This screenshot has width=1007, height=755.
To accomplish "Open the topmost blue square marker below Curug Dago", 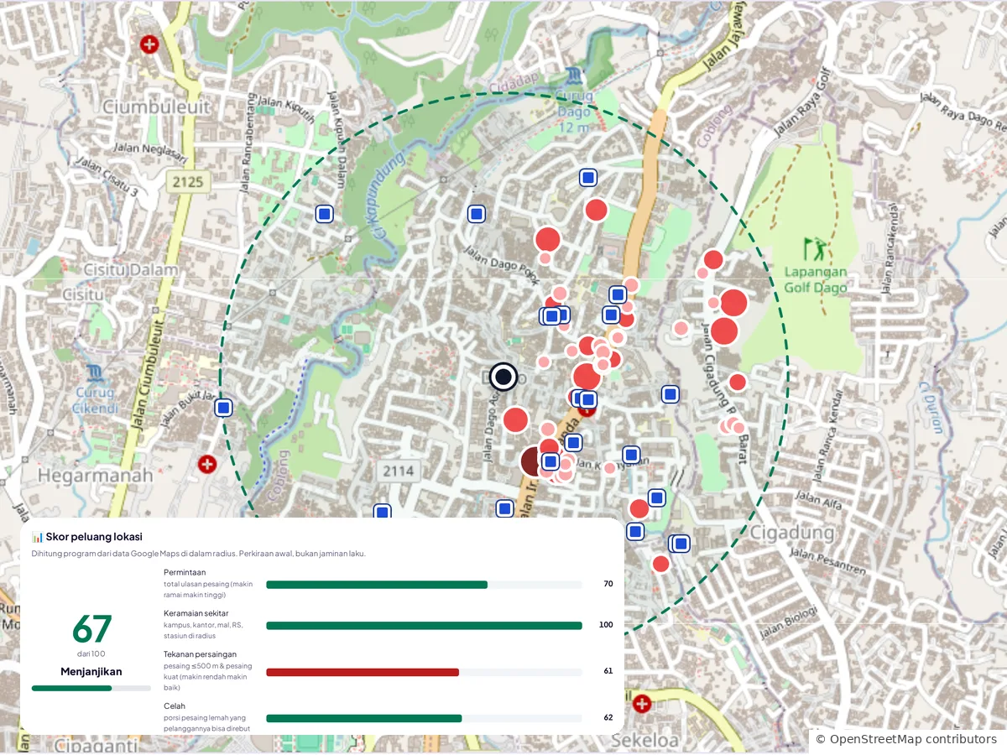I will pyautogui.click(x=588, y=177).
